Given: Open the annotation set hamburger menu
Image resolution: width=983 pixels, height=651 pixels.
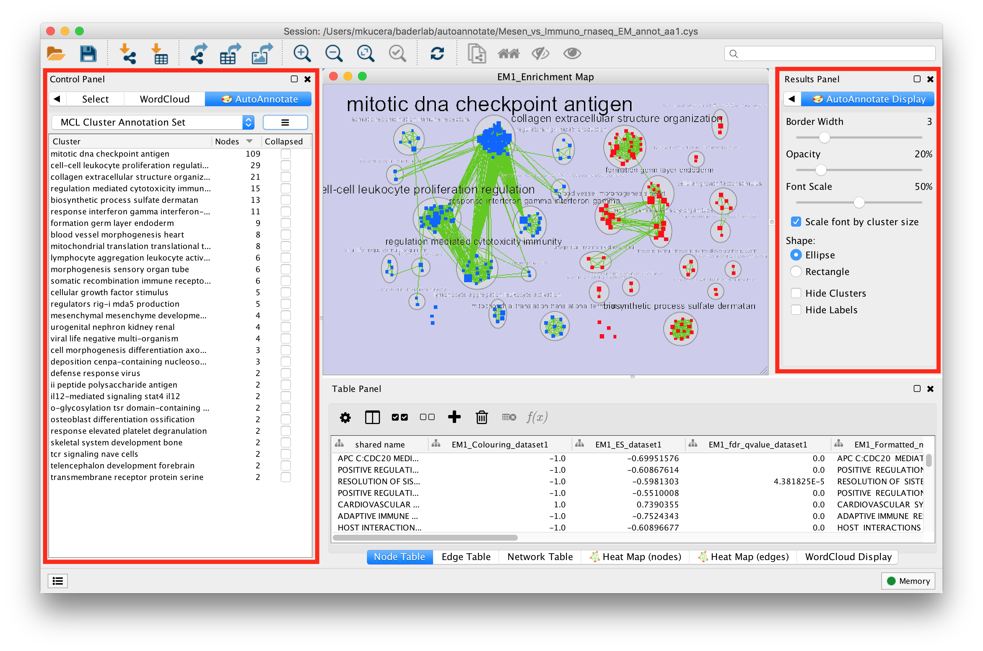Looking at the screenshot, I should tap(285, 122).
